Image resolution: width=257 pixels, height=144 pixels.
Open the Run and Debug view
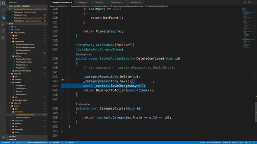coord(3,24)
